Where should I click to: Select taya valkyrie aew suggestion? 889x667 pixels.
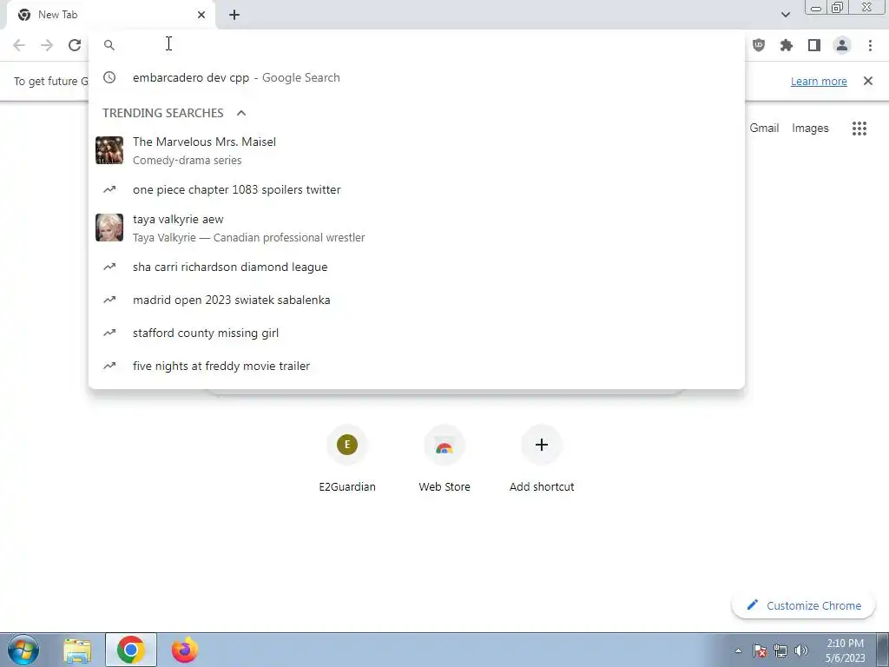417,228
